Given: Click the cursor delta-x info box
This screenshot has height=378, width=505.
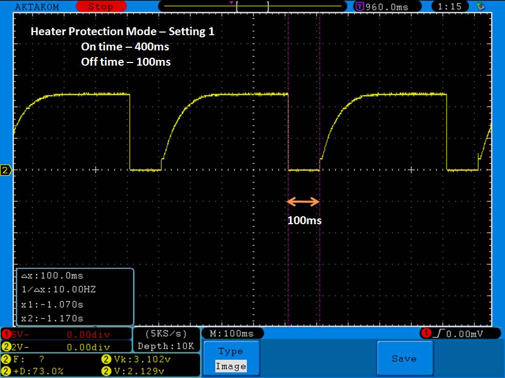Looking at the screenshot, I should pyautogui.click(x=75, y=297).
